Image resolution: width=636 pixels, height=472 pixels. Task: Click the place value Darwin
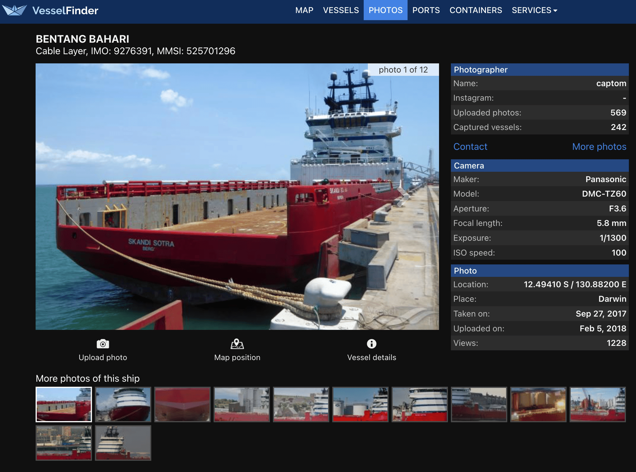click(612, 299)
